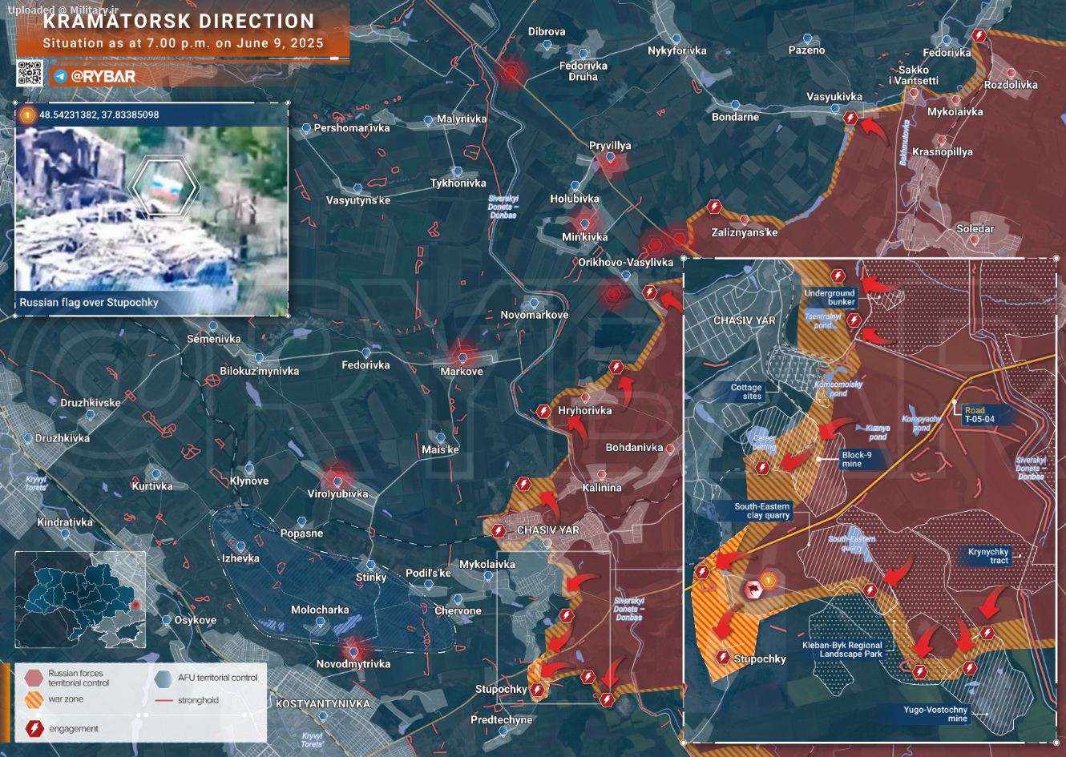Select the Yugo-Vostochny mine label

point(935,714)
